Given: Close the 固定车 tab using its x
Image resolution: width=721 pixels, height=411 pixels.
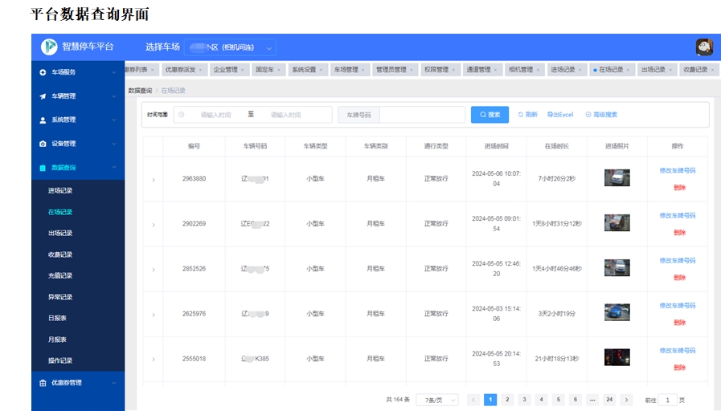Looking at the screenshot, I should pyautogui.click(x=279, y=70).
